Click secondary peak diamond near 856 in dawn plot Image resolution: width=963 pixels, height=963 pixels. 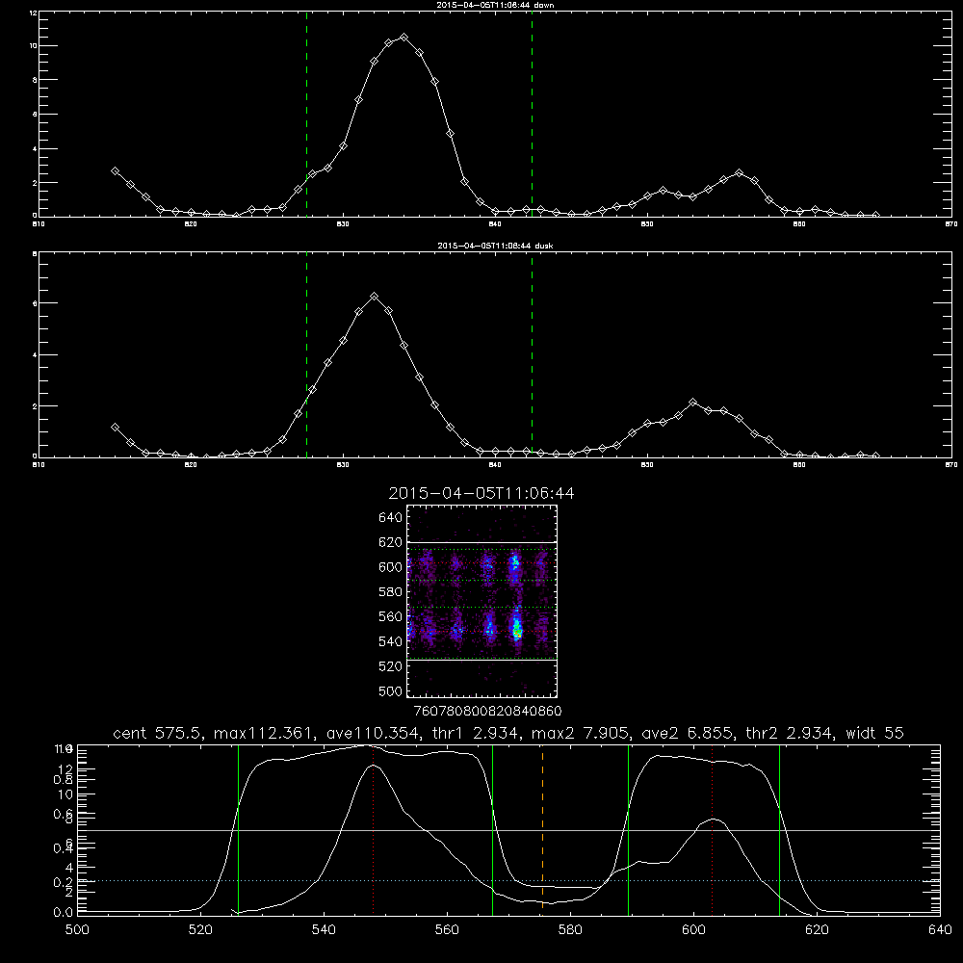[x=739, y=173]
